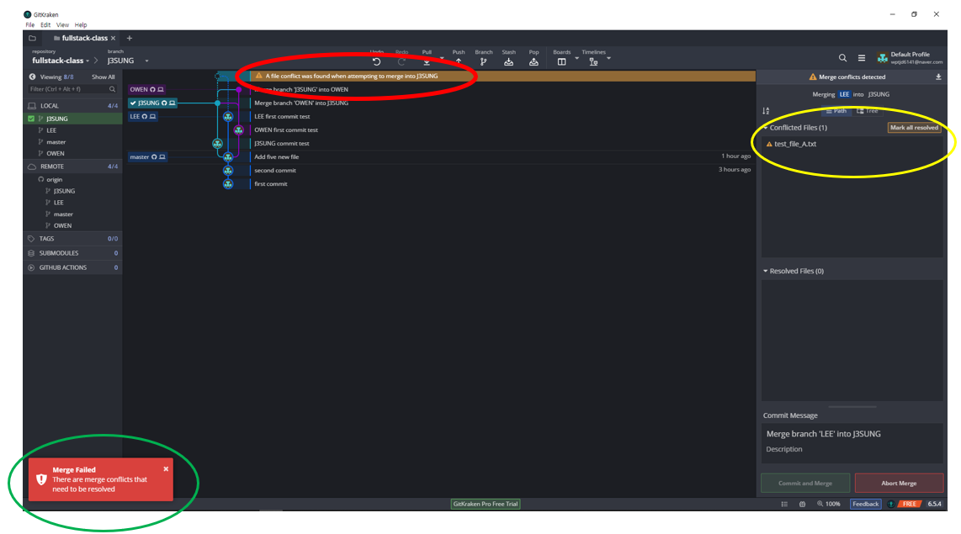Expand the TAGS section
961x534 pixels.
coord(73,238)
